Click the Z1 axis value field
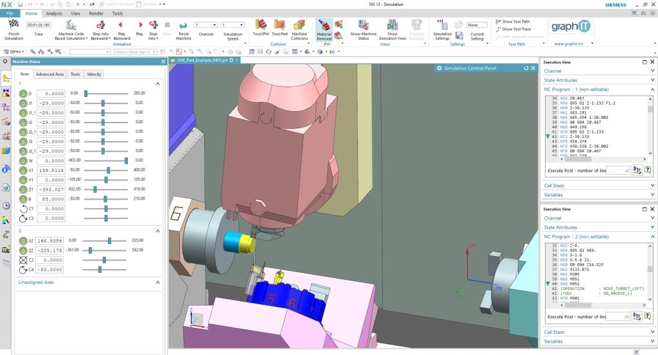The width and height of the screenshot is (658, 355). pos(50,189)
